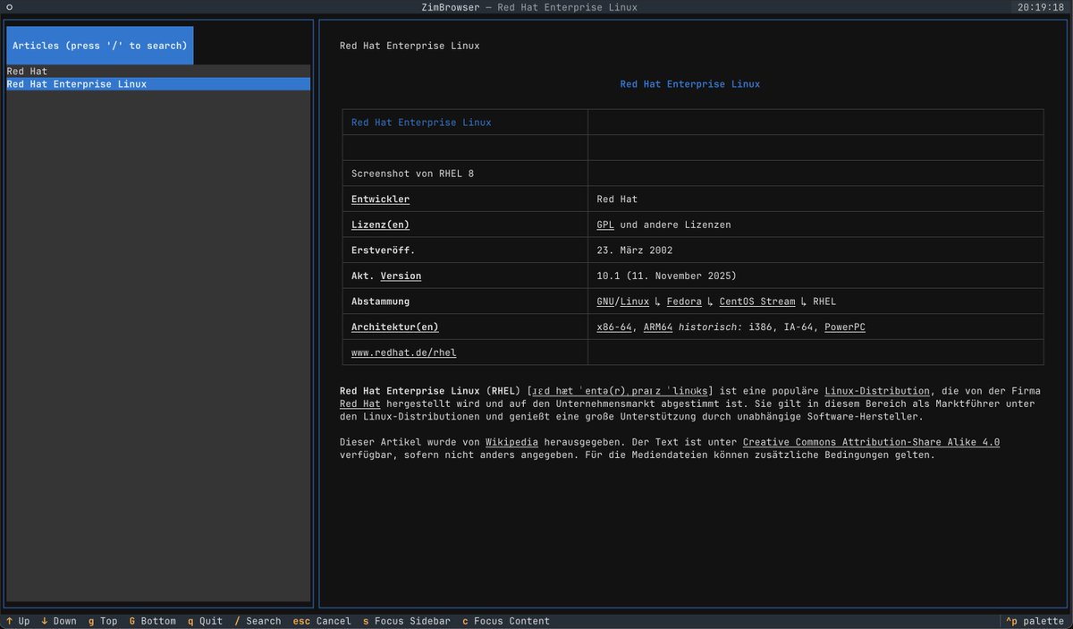
Task: Click '10.1 (11. November 2025)' version value
Action: tap(667, 276)
